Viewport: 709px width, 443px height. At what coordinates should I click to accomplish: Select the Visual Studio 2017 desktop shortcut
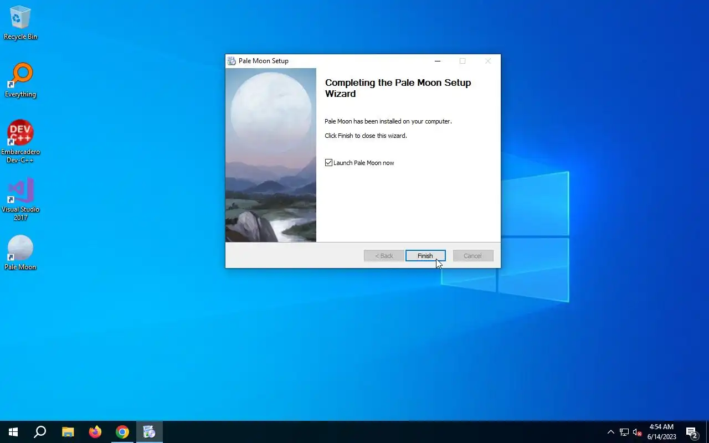click(20, 199)
